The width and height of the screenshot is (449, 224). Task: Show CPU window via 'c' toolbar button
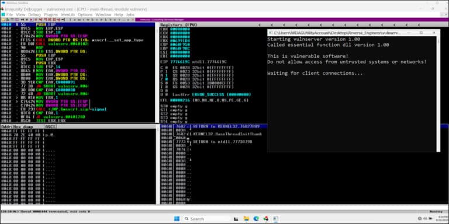pyautogui.click(x=97, y=19)
